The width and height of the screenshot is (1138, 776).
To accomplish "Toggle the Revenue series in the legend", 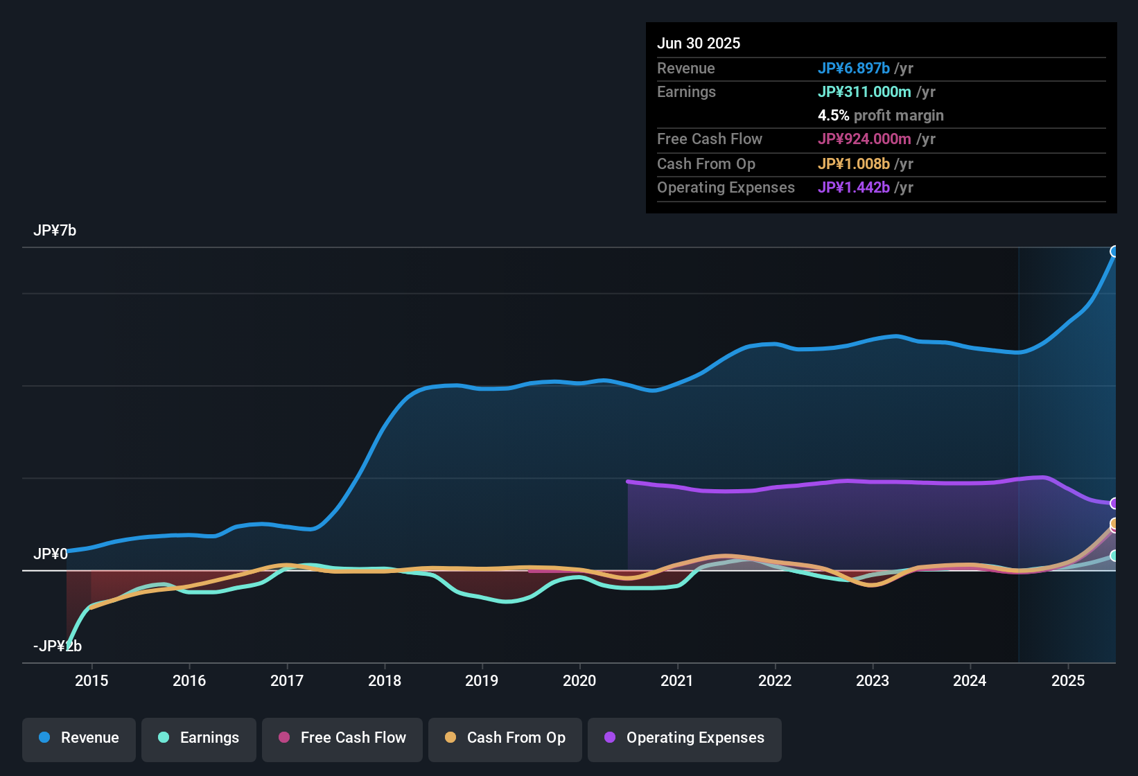I will click(x=79, y=738).
